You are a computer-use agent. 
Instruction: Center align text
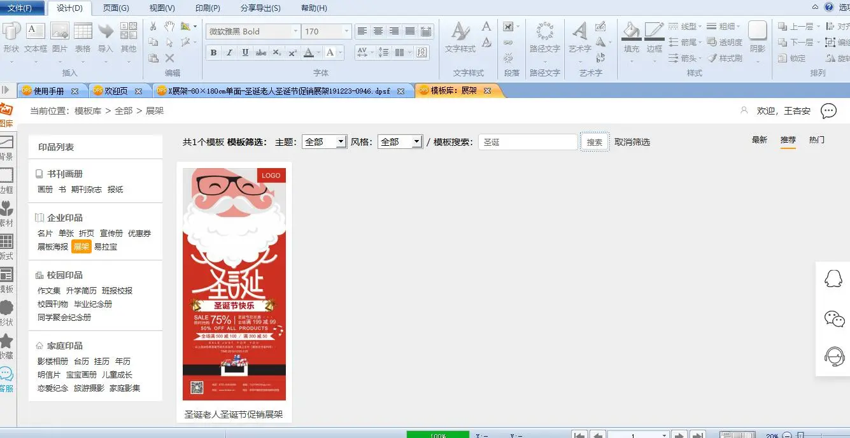coord(378,31)
